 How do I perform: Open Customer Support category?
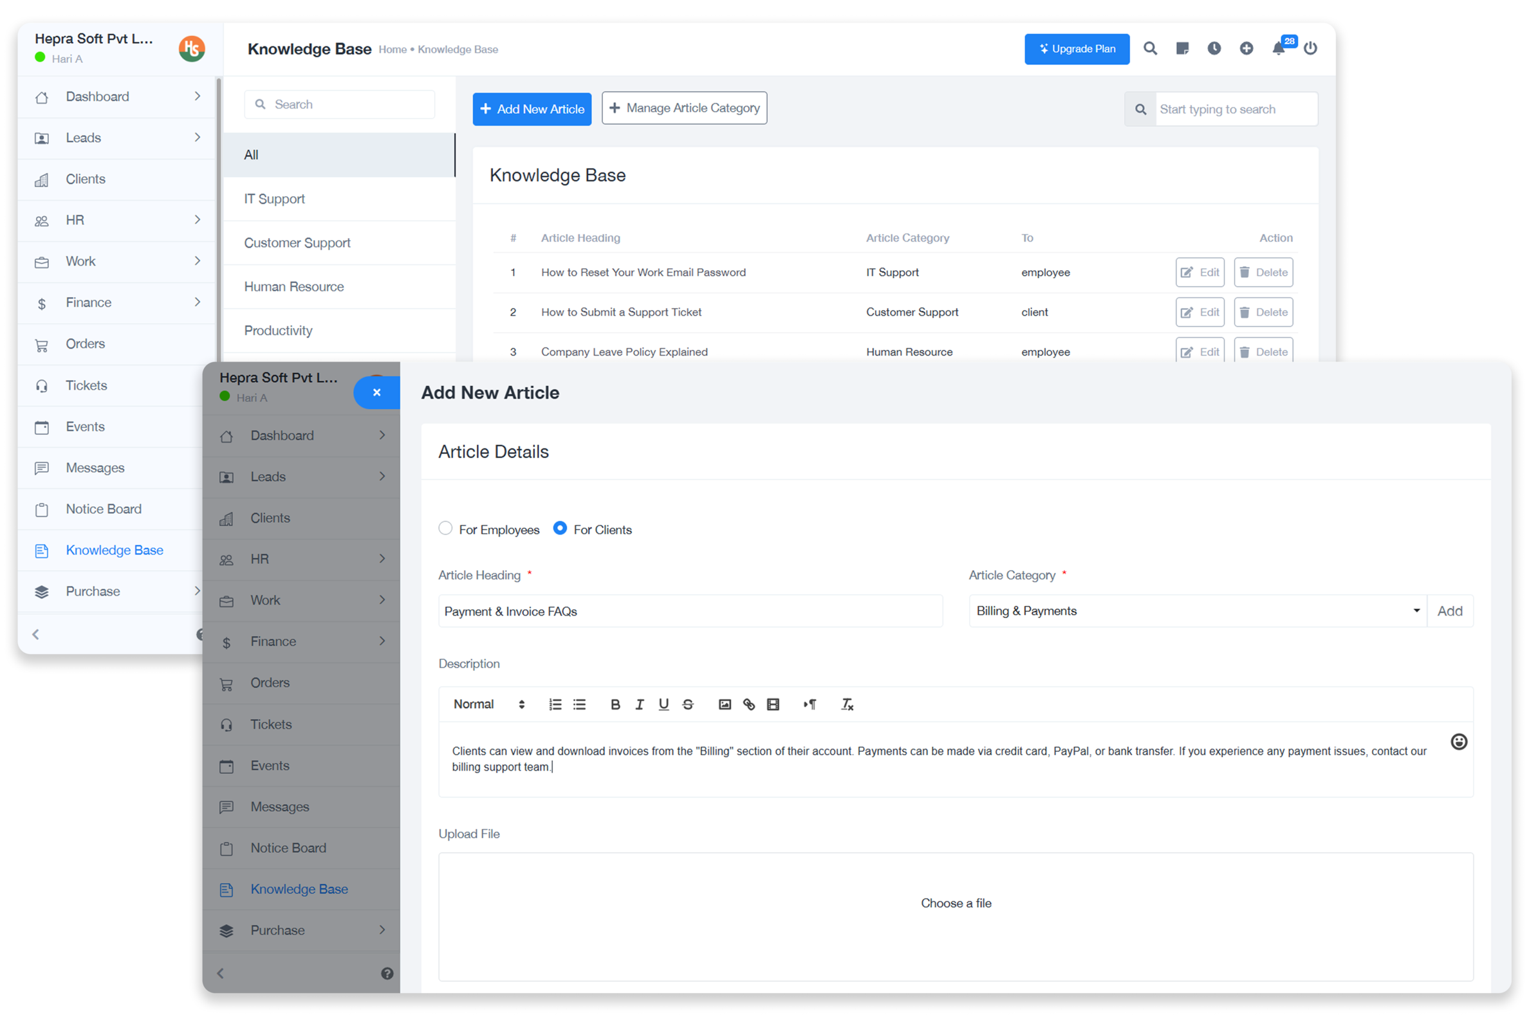click(297, 242)
